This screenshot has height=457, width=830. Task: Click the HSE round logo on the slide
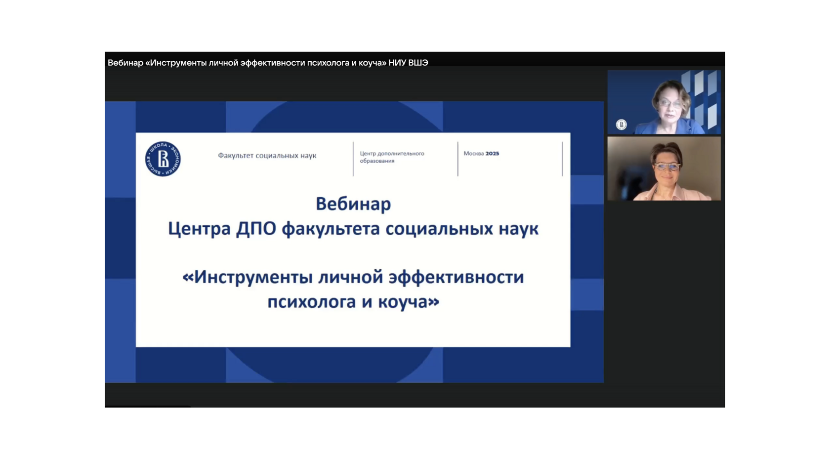click(163, 159)
